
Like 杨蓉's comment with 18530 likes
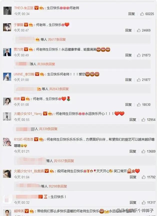139,105
